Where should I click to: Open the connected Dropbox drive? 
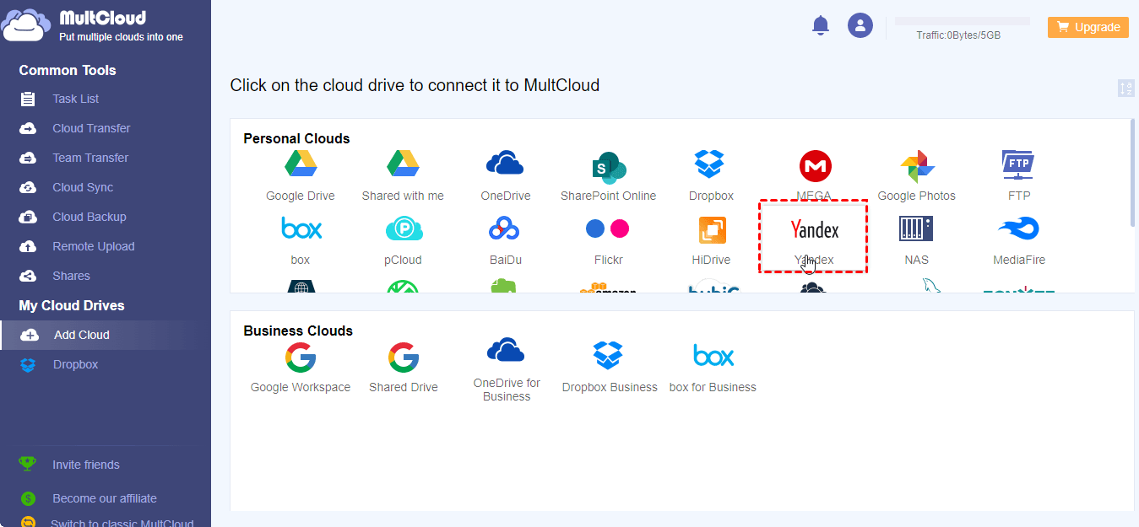point(75,364)
